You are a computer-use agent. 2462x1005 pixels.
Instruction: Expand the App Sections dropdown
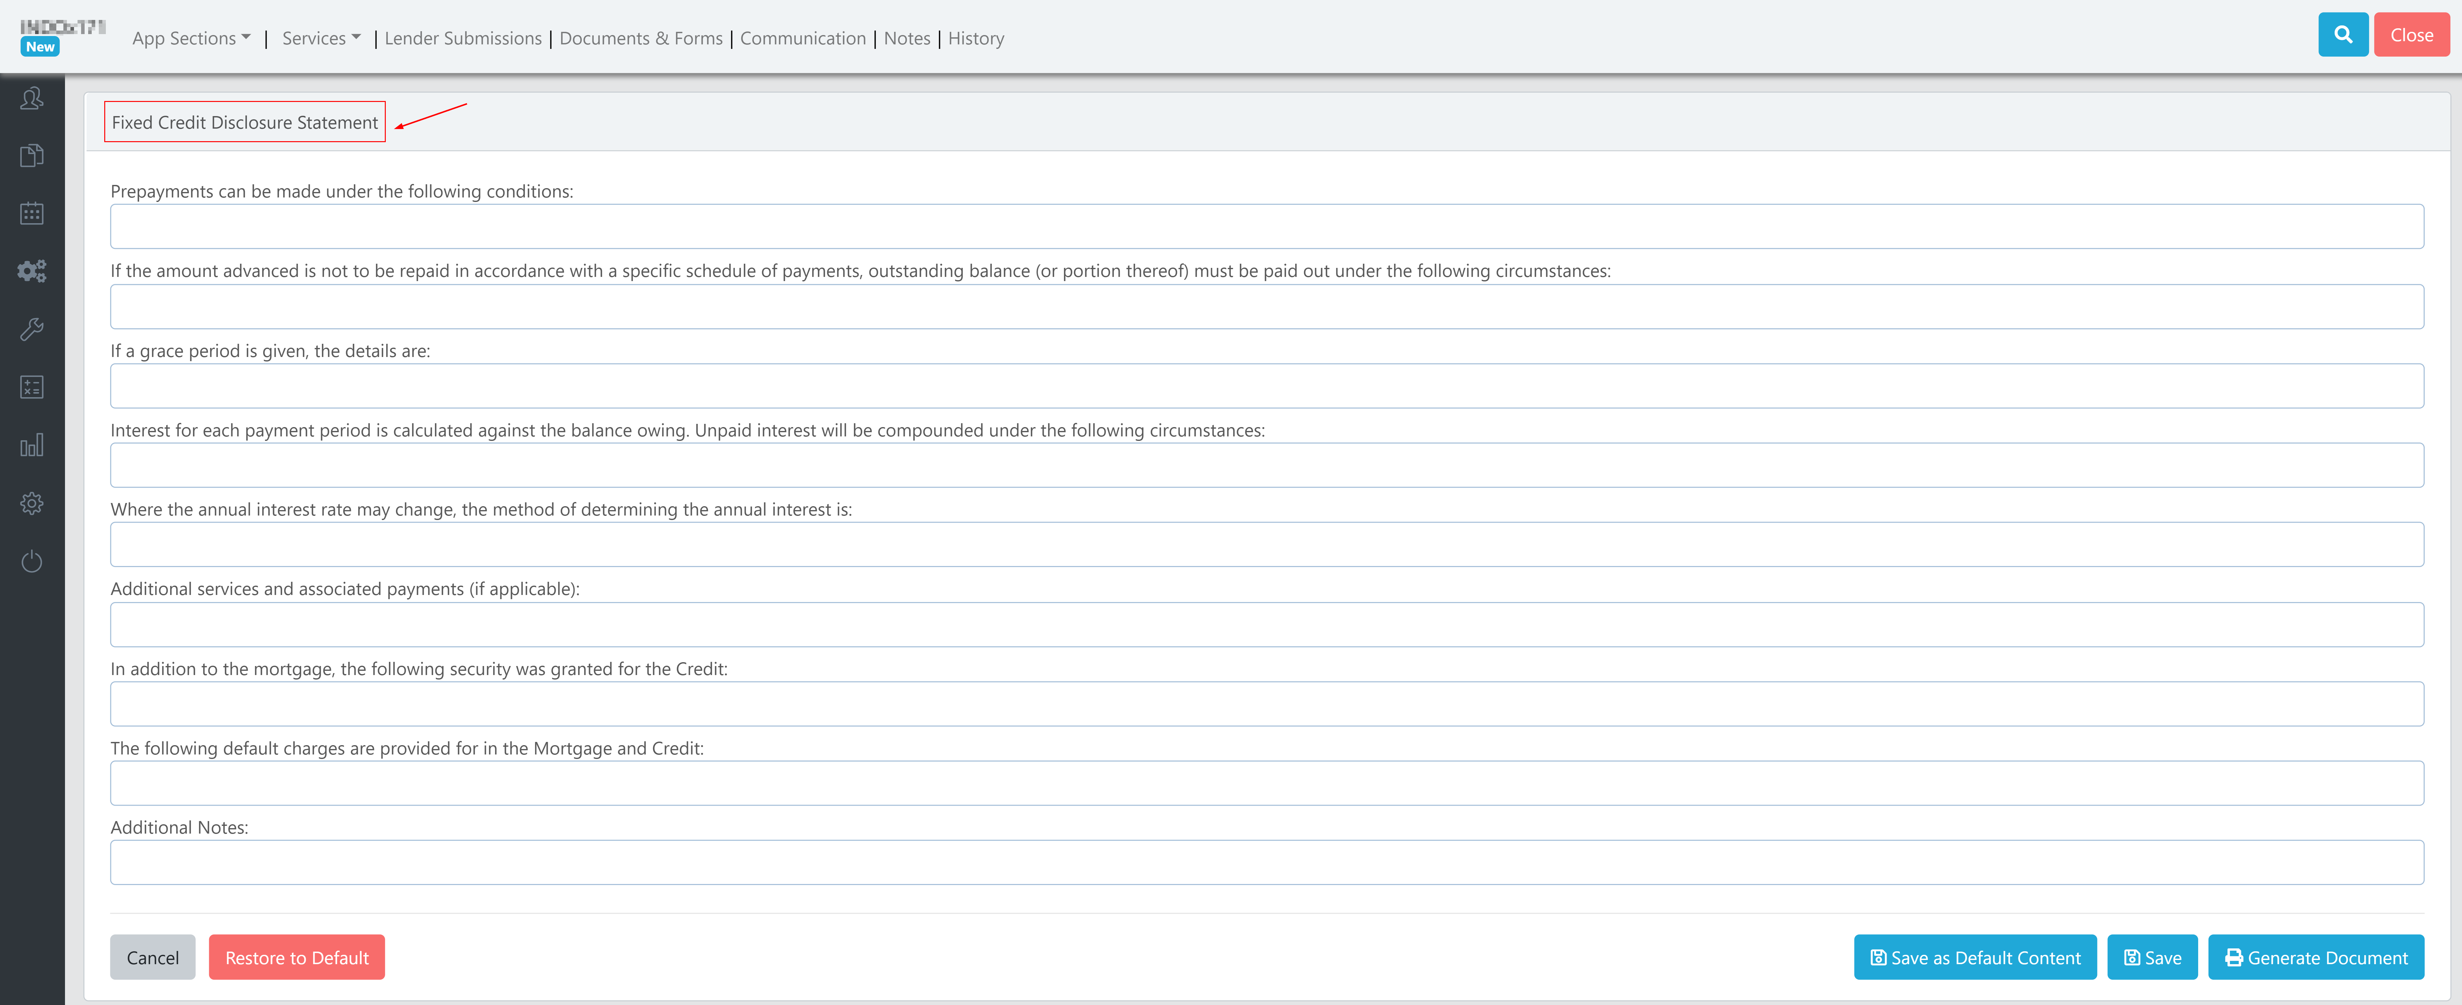pyautogui.click(x=191, y=38)
